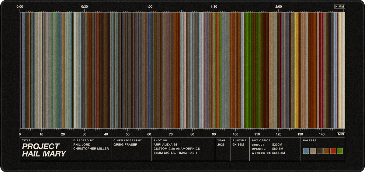Select minute label 110
365x172 pixels.
pyautogui.click(x=257, y=134)
